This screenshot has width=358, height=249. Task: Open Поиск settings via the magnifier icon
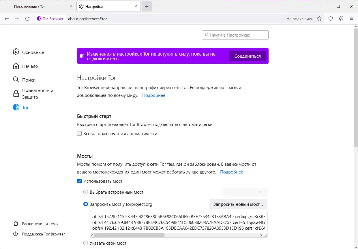click(16, 80)
